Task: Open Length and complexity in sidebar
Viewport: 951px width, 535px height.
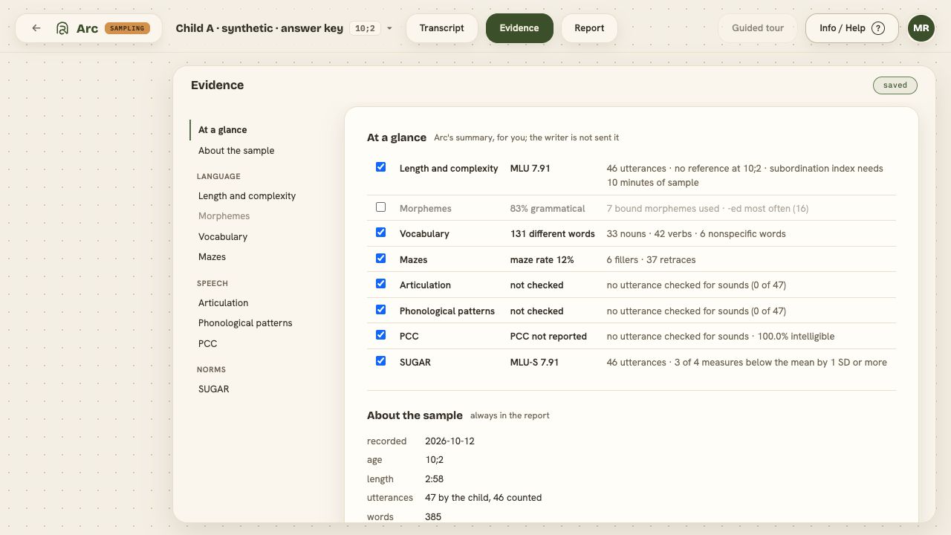Action: tap(247, 196)
